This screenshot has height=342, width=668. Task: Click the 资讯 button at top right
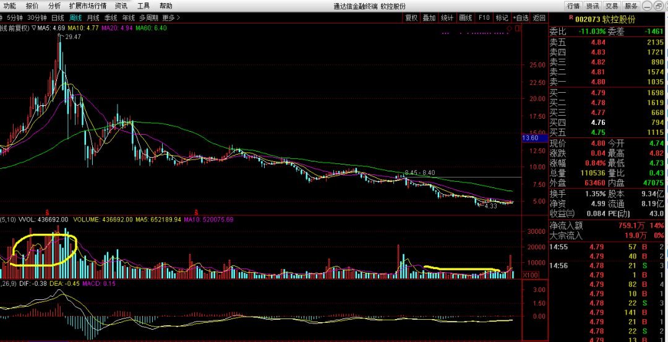tap(593, 6)
